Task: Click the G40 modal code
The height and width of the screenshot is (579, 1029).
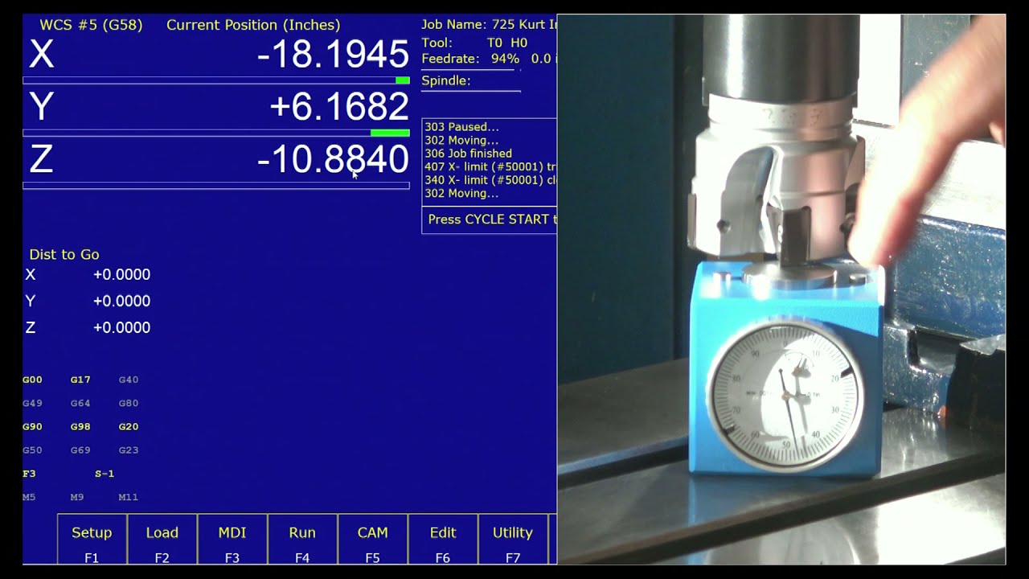Action: point(129,380)
